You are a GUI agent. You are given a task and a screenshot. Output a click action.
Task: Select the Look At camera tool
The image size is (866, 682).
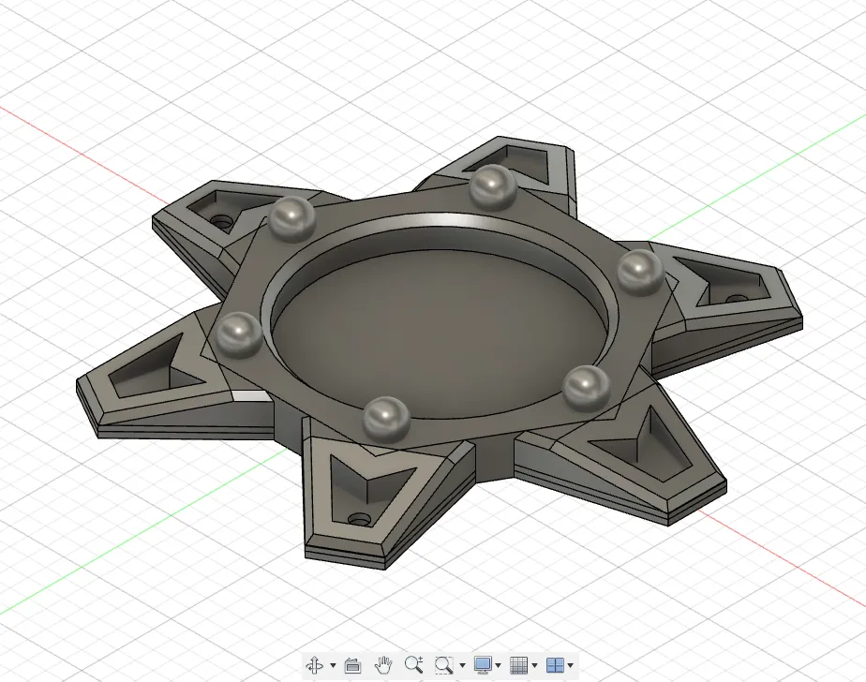pos(352,665)
